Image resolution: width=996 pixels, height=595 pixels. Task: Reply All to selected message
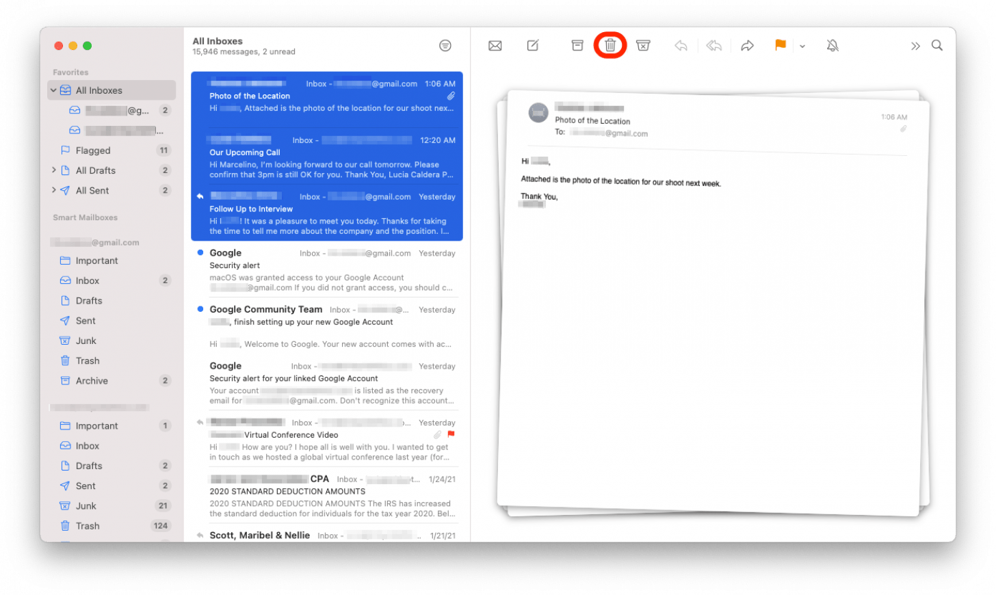[714, 46]
